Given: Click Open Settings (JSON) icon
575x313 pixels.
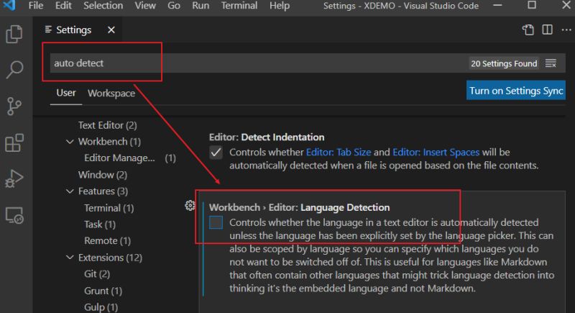Looking at the screenshot, I should [528, 30].
